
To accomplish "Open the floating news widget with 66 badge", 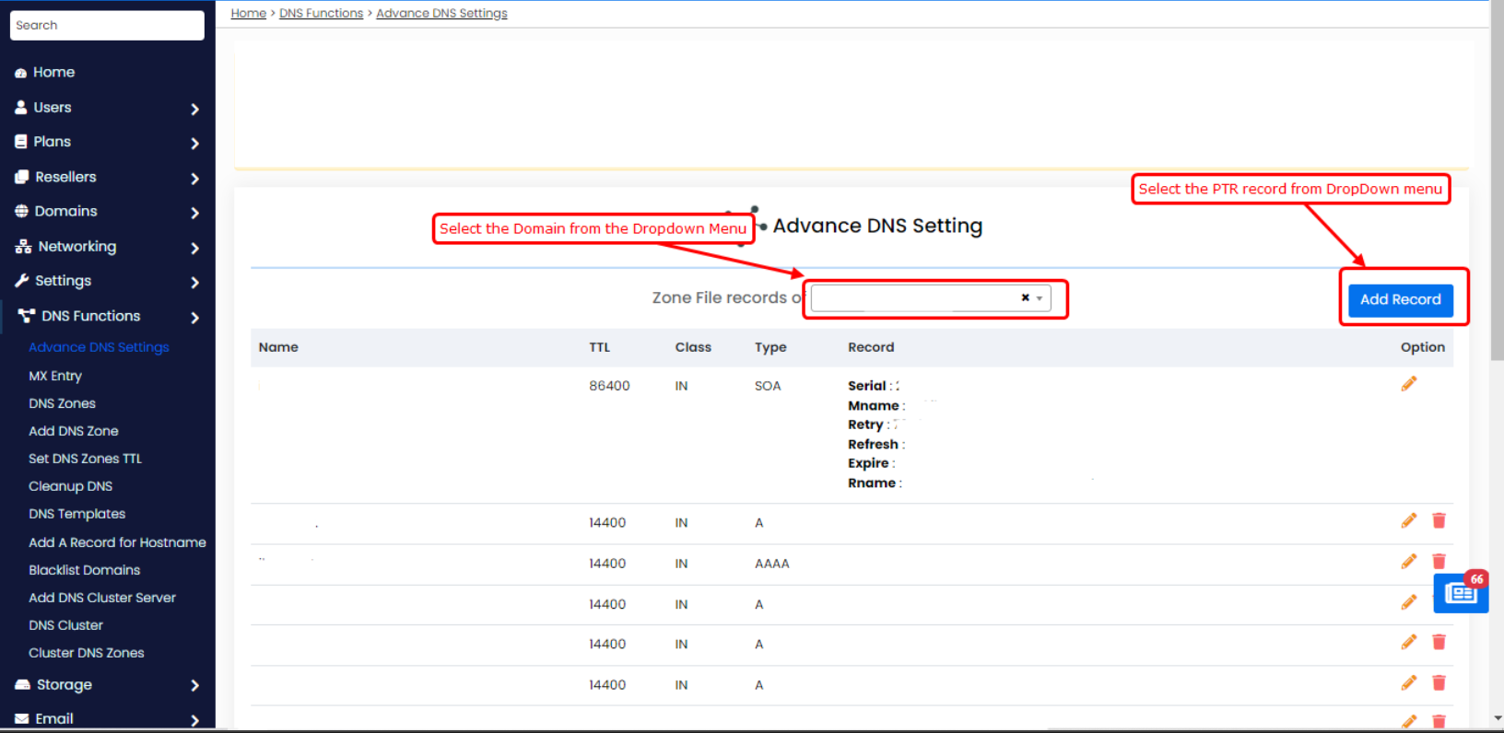I will [1460, 593].
